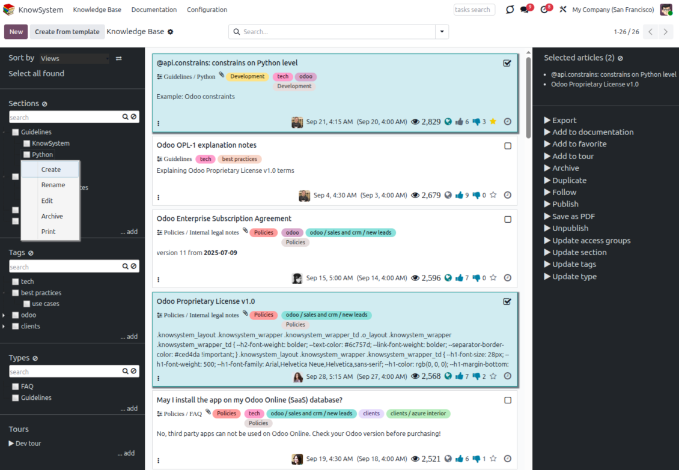Choose Create in the Python context menu
Image resolution: width=679 pixels, height=470 pixels.
[50, 169]
